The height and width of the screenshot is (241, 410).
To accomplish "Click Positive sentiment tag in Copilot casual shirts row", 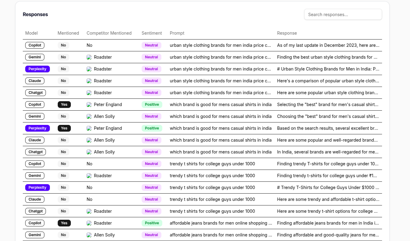I will (152, 105).
